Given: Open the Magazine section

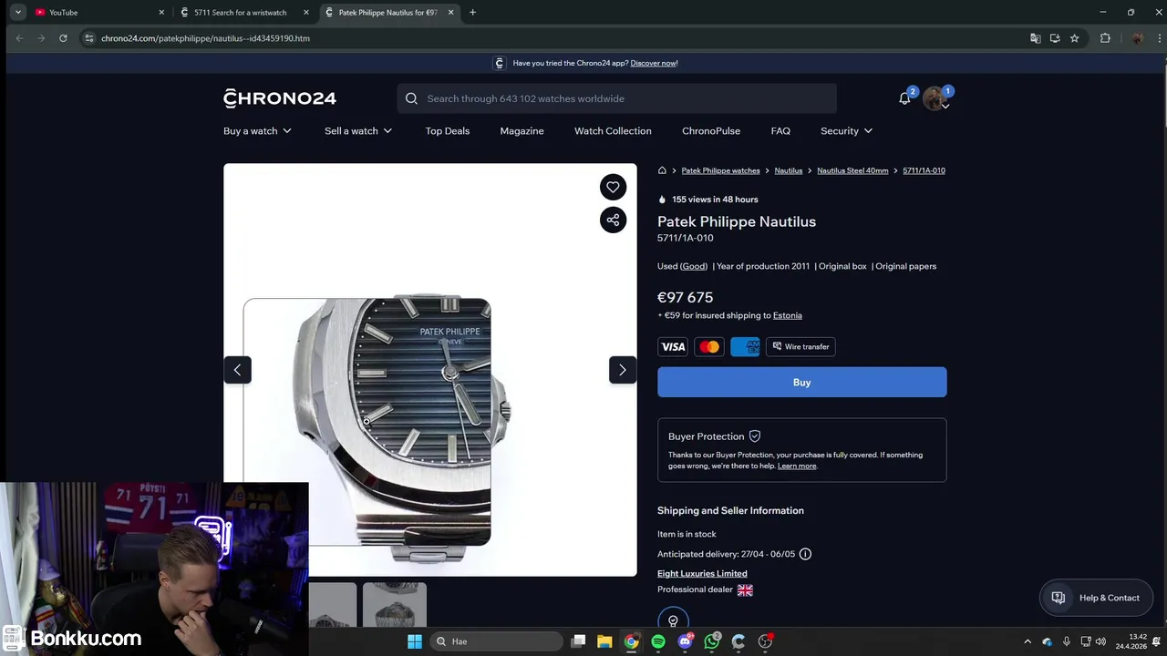Looking at the screenshot, I should pos(522,131).
